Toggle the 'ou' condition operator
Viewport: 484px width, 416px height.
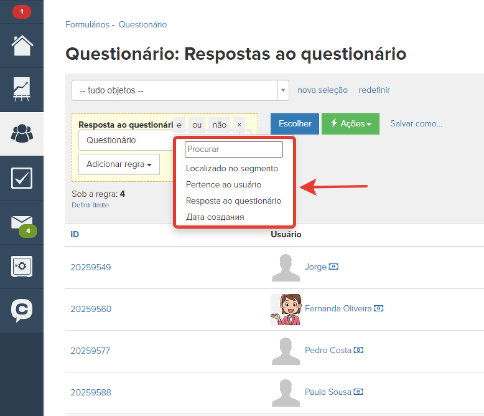(197, 125)
